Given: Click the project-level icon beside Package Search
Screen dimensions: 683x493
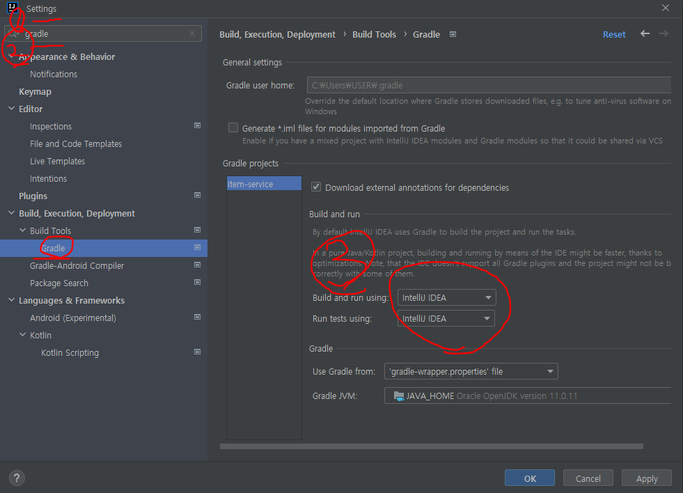Looking at the screenshot, I should pos(197,283).
